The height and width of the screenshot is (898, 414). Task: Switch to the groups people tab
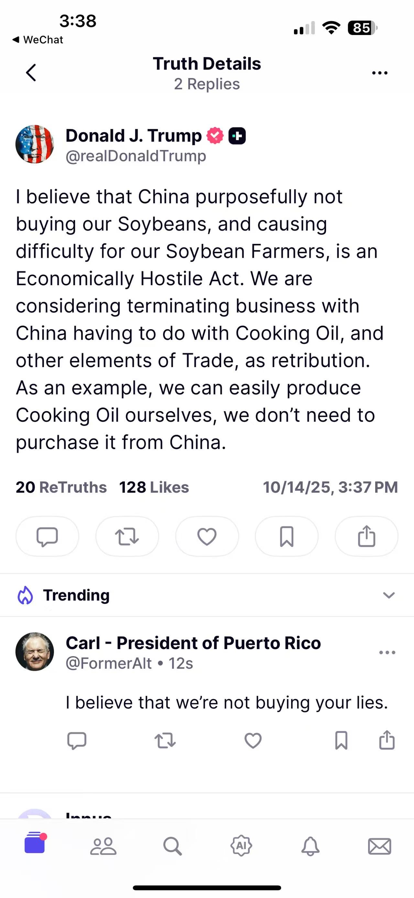coord(103,846)
